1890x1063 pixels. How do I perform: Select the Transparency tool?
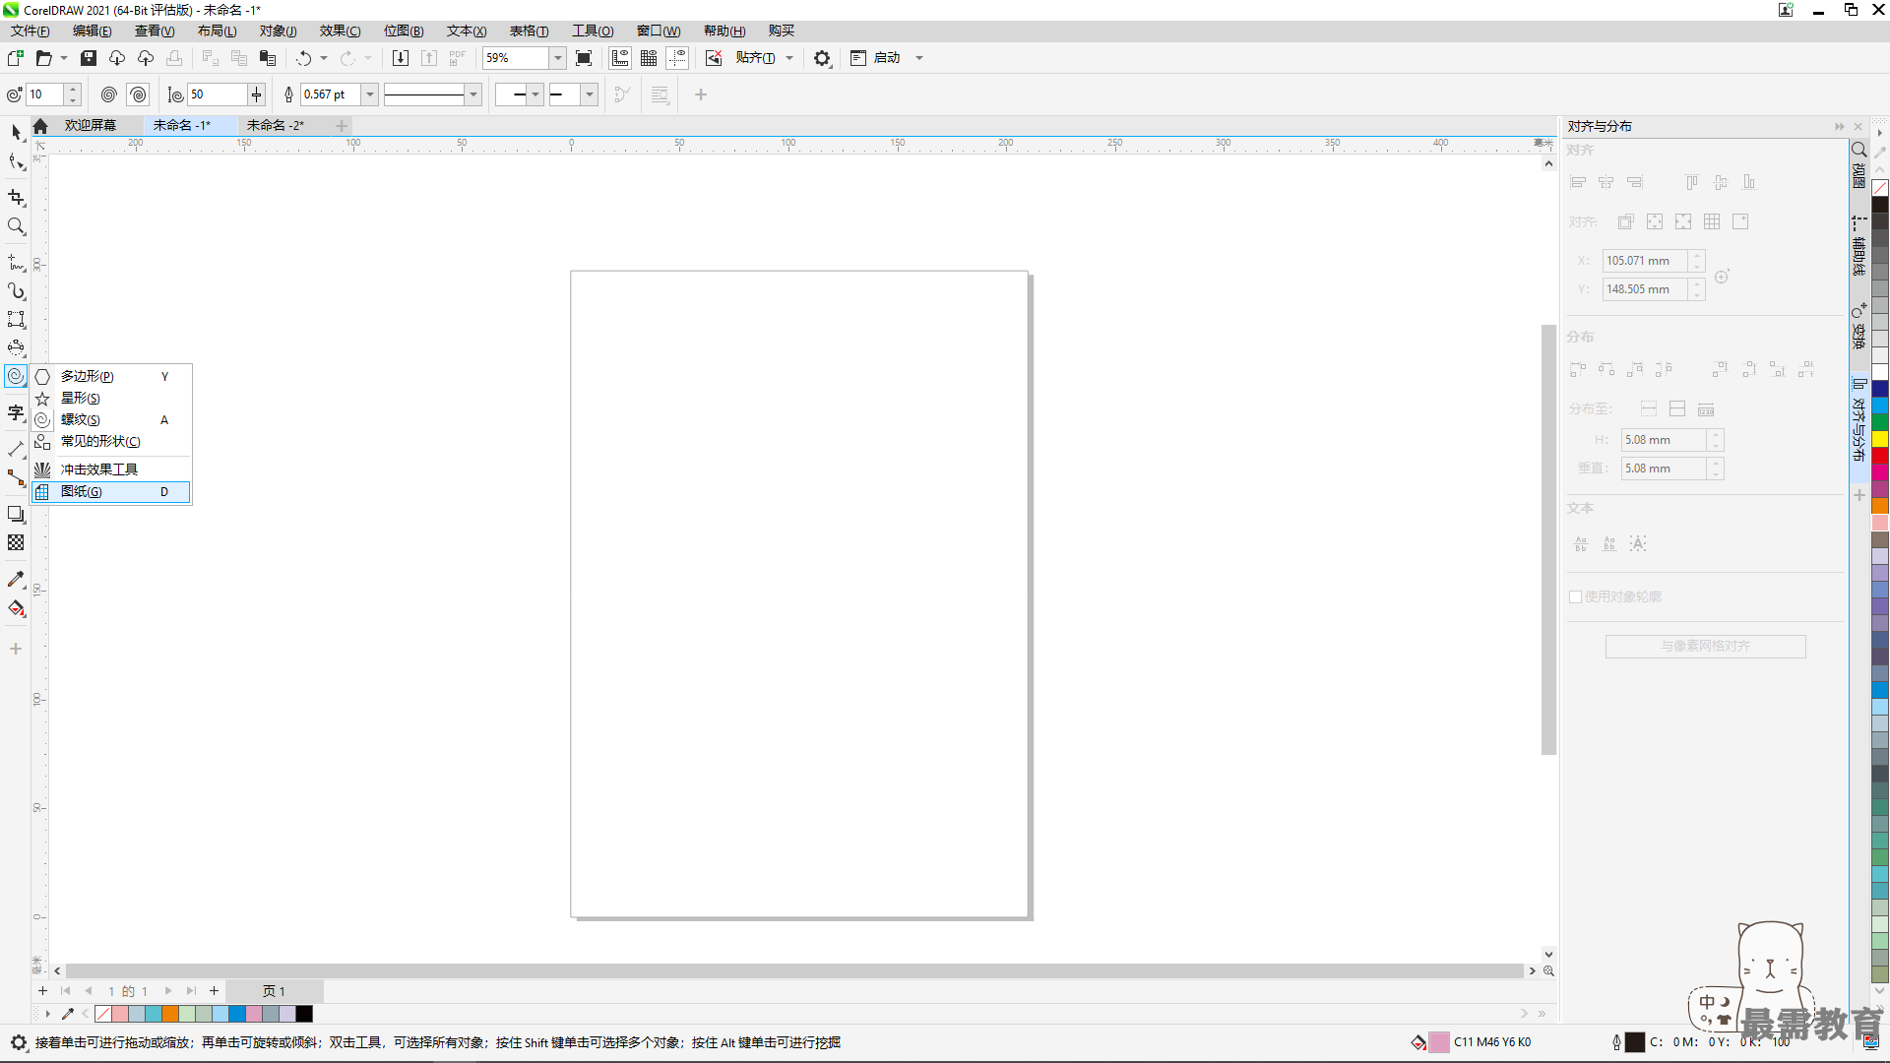(16, 542)
